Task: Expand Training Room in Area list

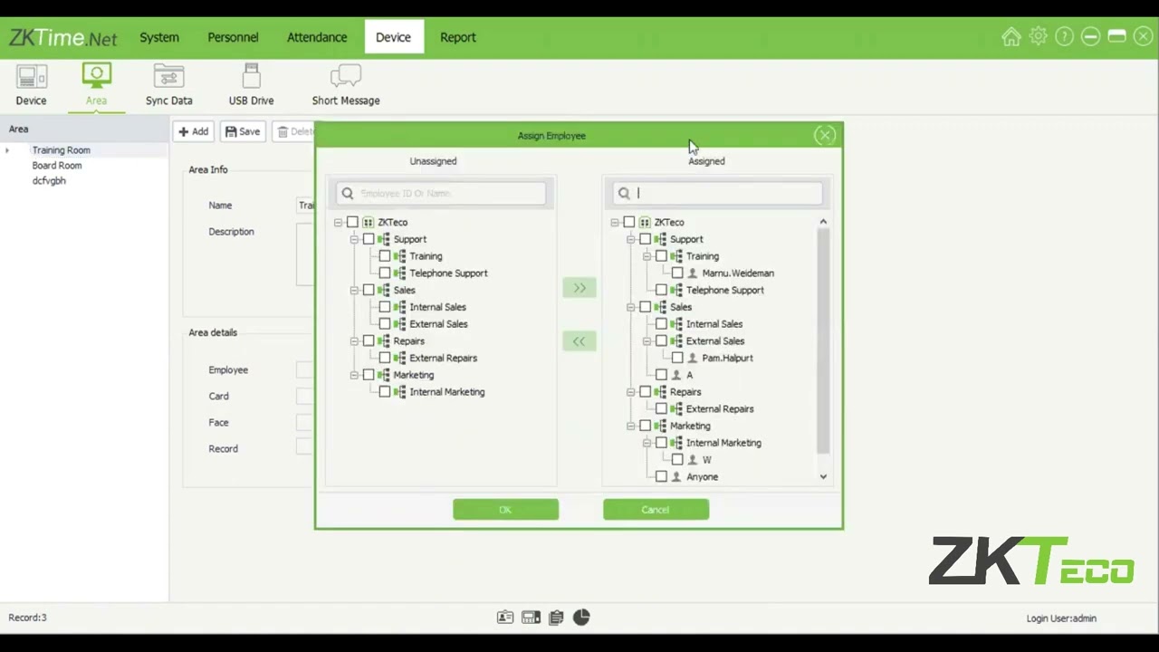Action: (7, 150)
